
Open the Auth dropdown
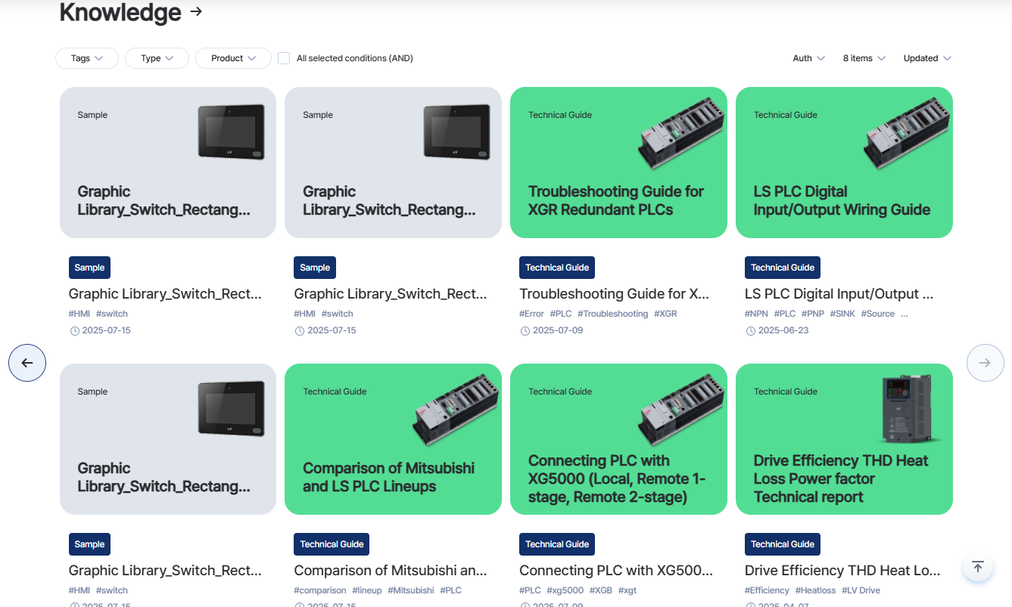click(x=808, y=58)
